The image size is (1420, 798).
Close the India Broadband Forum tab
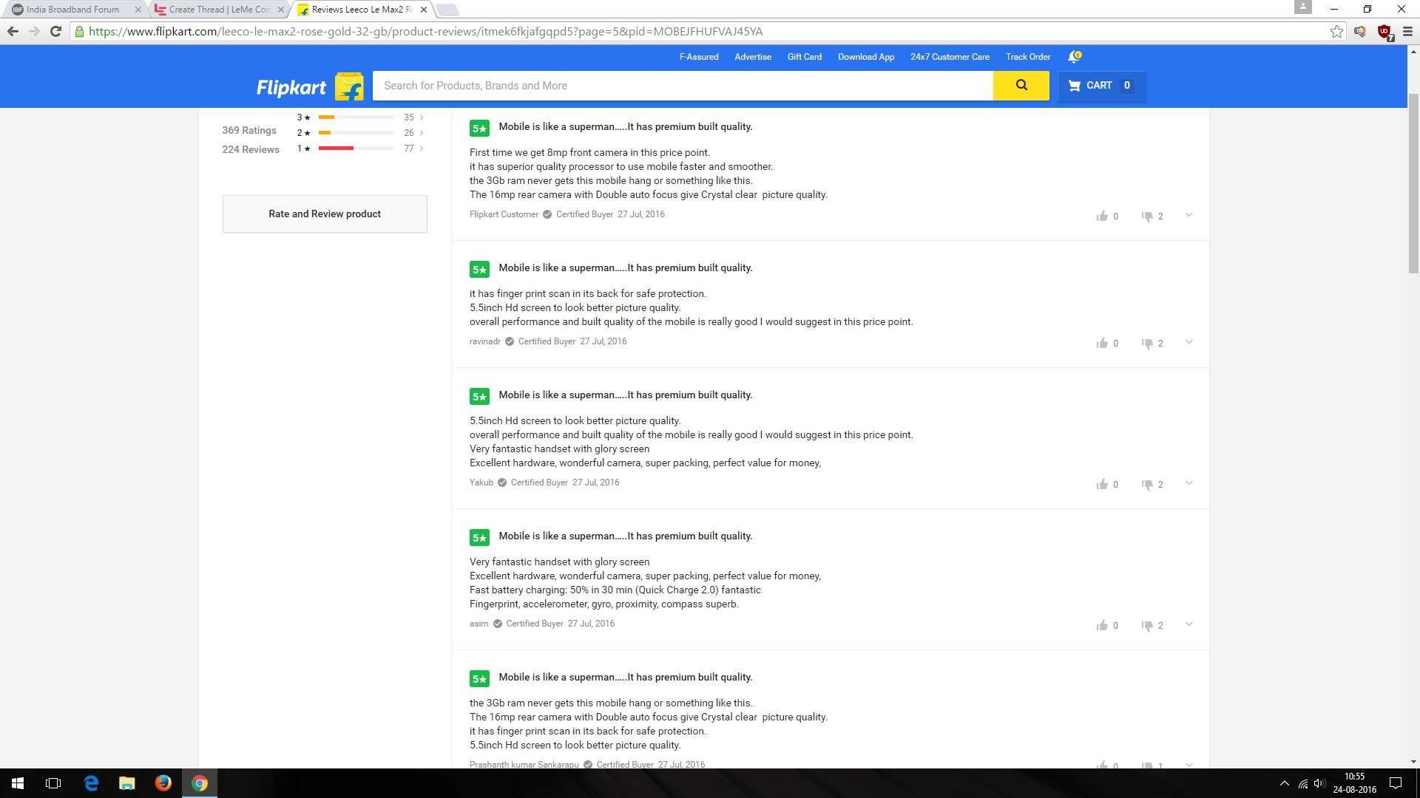[x=138, y=10]
